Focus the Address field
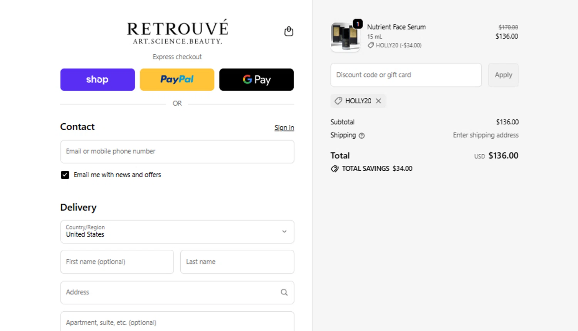 click(177, 292)
